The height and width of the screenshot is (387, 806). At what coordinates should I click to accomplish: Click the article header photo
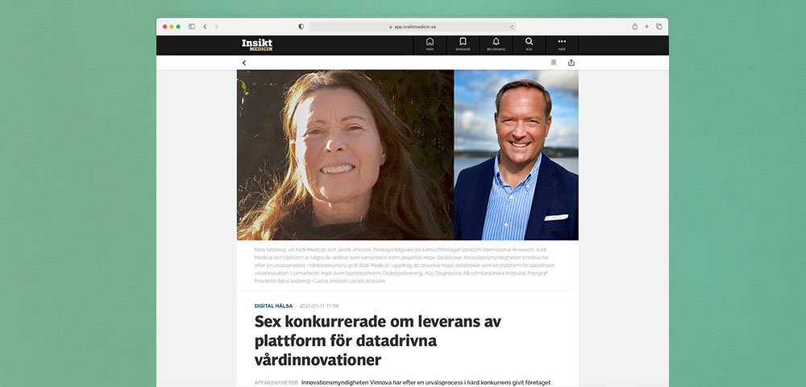(408, 155)
